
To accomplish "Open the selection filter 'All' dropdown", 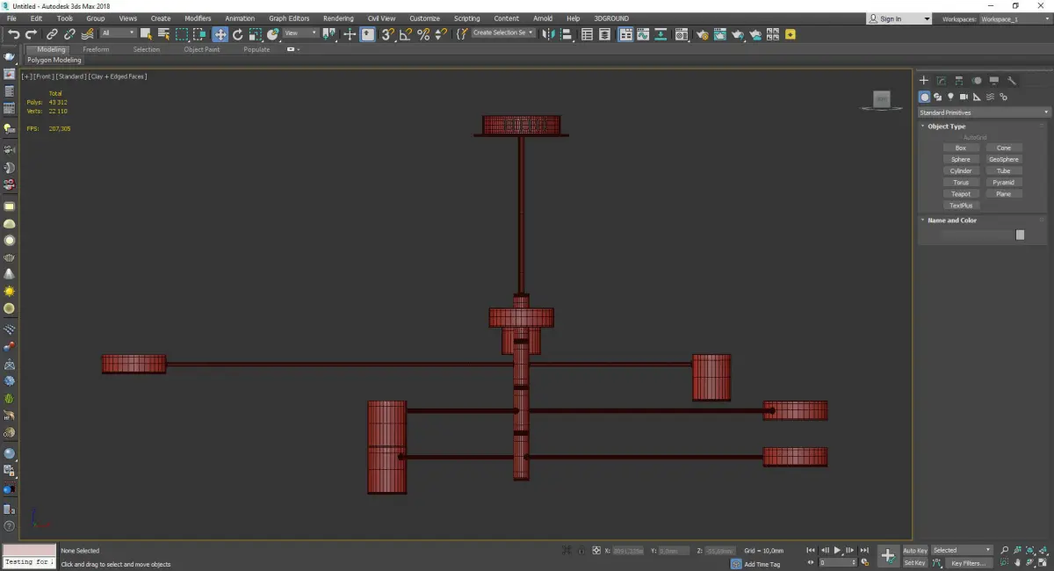I will click(118, 33).
